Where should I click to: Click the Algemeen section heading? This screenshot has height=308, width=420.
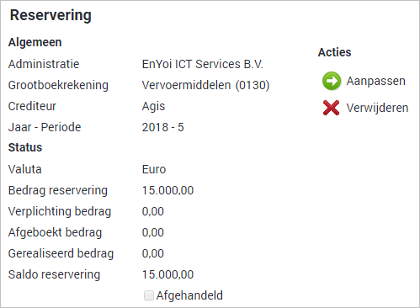[35, 43]
